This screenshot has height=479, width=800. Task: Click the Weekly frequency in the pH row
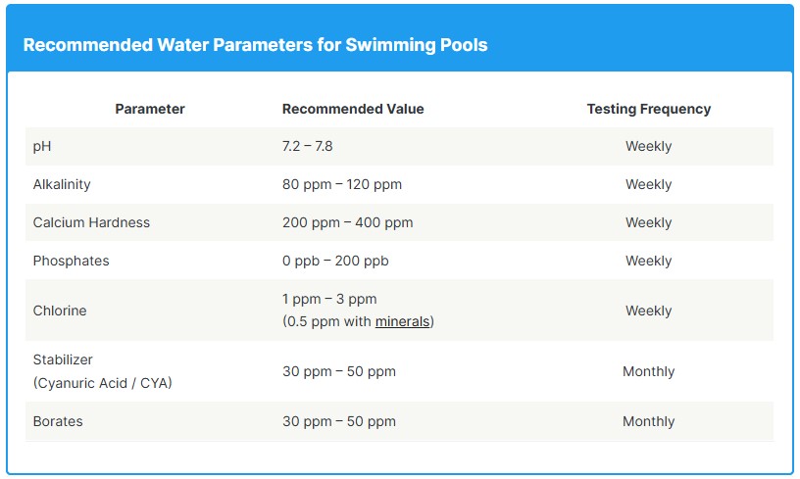[x=648, y=146]
